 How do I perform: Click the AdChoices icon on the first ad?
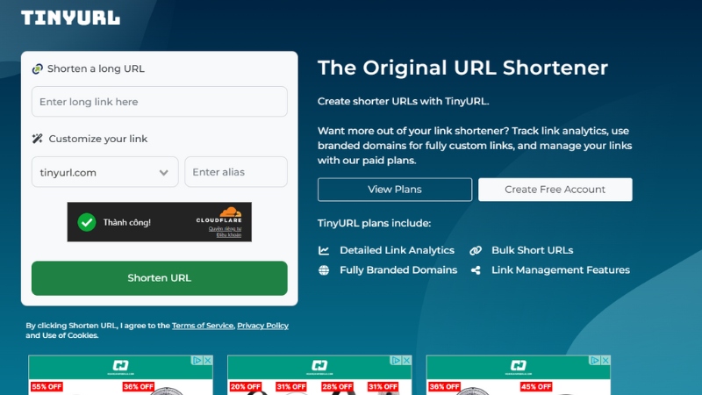pos(197,360)
